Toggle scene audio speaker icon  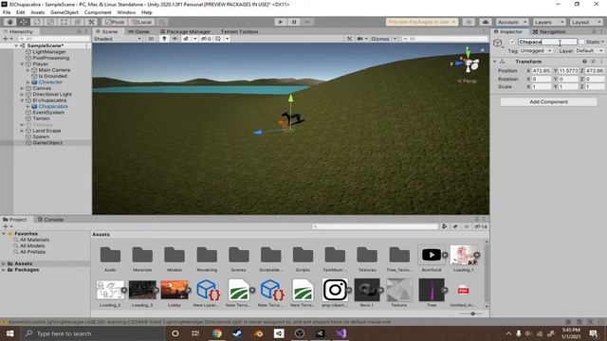(175, 39)
